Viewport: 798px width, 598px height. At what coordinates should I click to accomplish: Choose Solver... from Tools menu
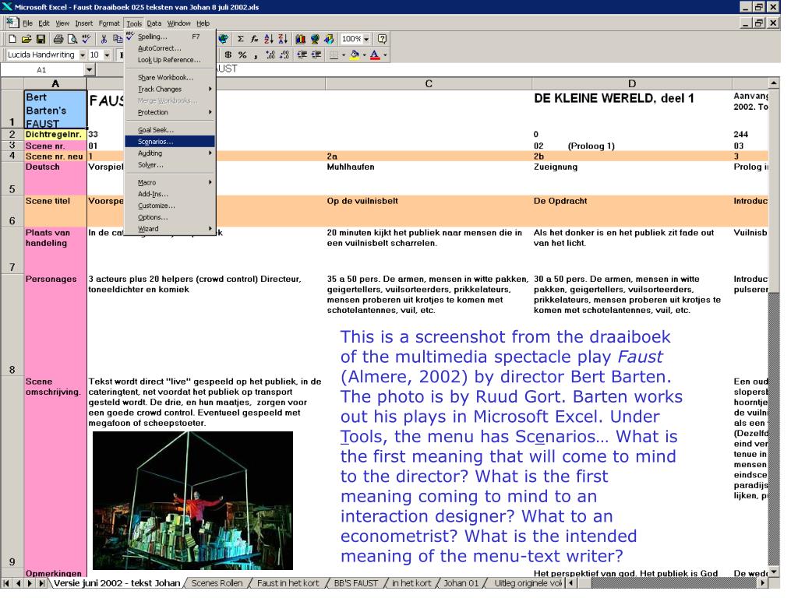point(169,165)
